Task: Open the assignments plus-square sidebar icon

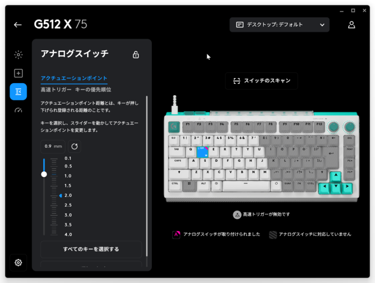Action: 18,73
